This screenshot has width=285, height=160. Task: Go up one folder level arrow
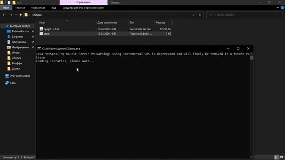(20, 15)
